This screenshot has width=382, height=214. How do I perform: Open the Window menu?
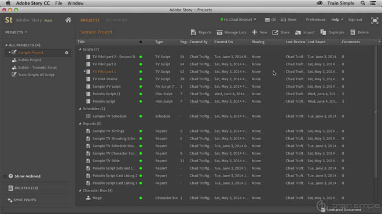75,3
